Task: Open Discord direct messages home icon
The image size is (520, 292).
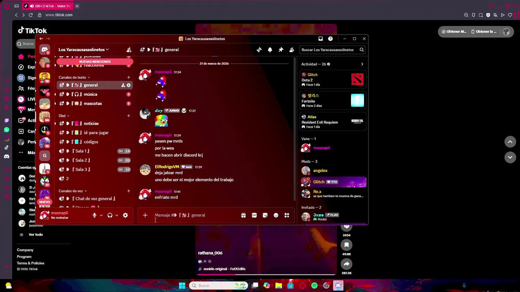Action: coord(45,49)
